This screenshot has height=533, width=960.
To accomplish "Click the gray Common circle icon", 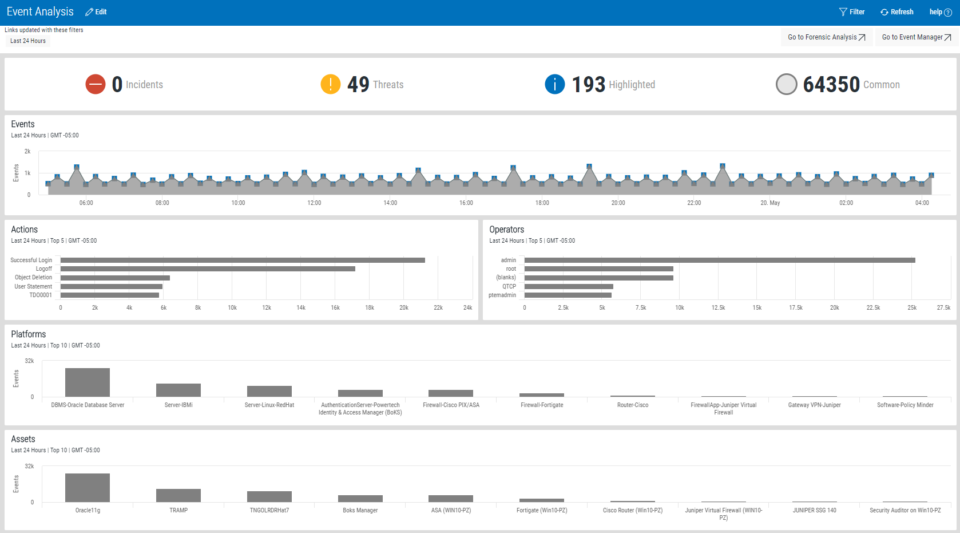I will [786, 84].
